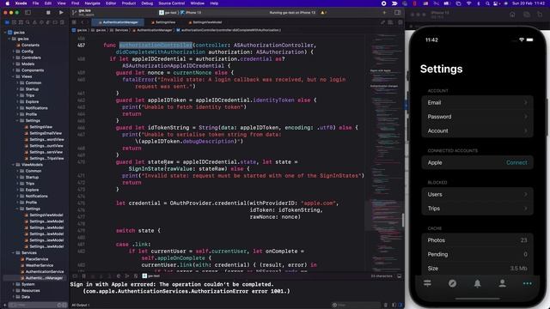Go back with the editor's left chevron

tap(82, 22)
